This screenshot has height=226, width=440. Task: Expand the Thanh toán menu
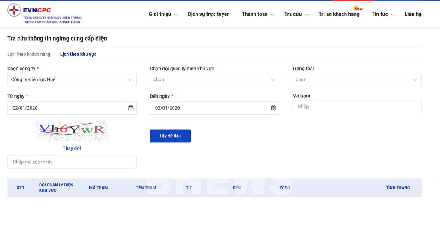coord(257,14)
